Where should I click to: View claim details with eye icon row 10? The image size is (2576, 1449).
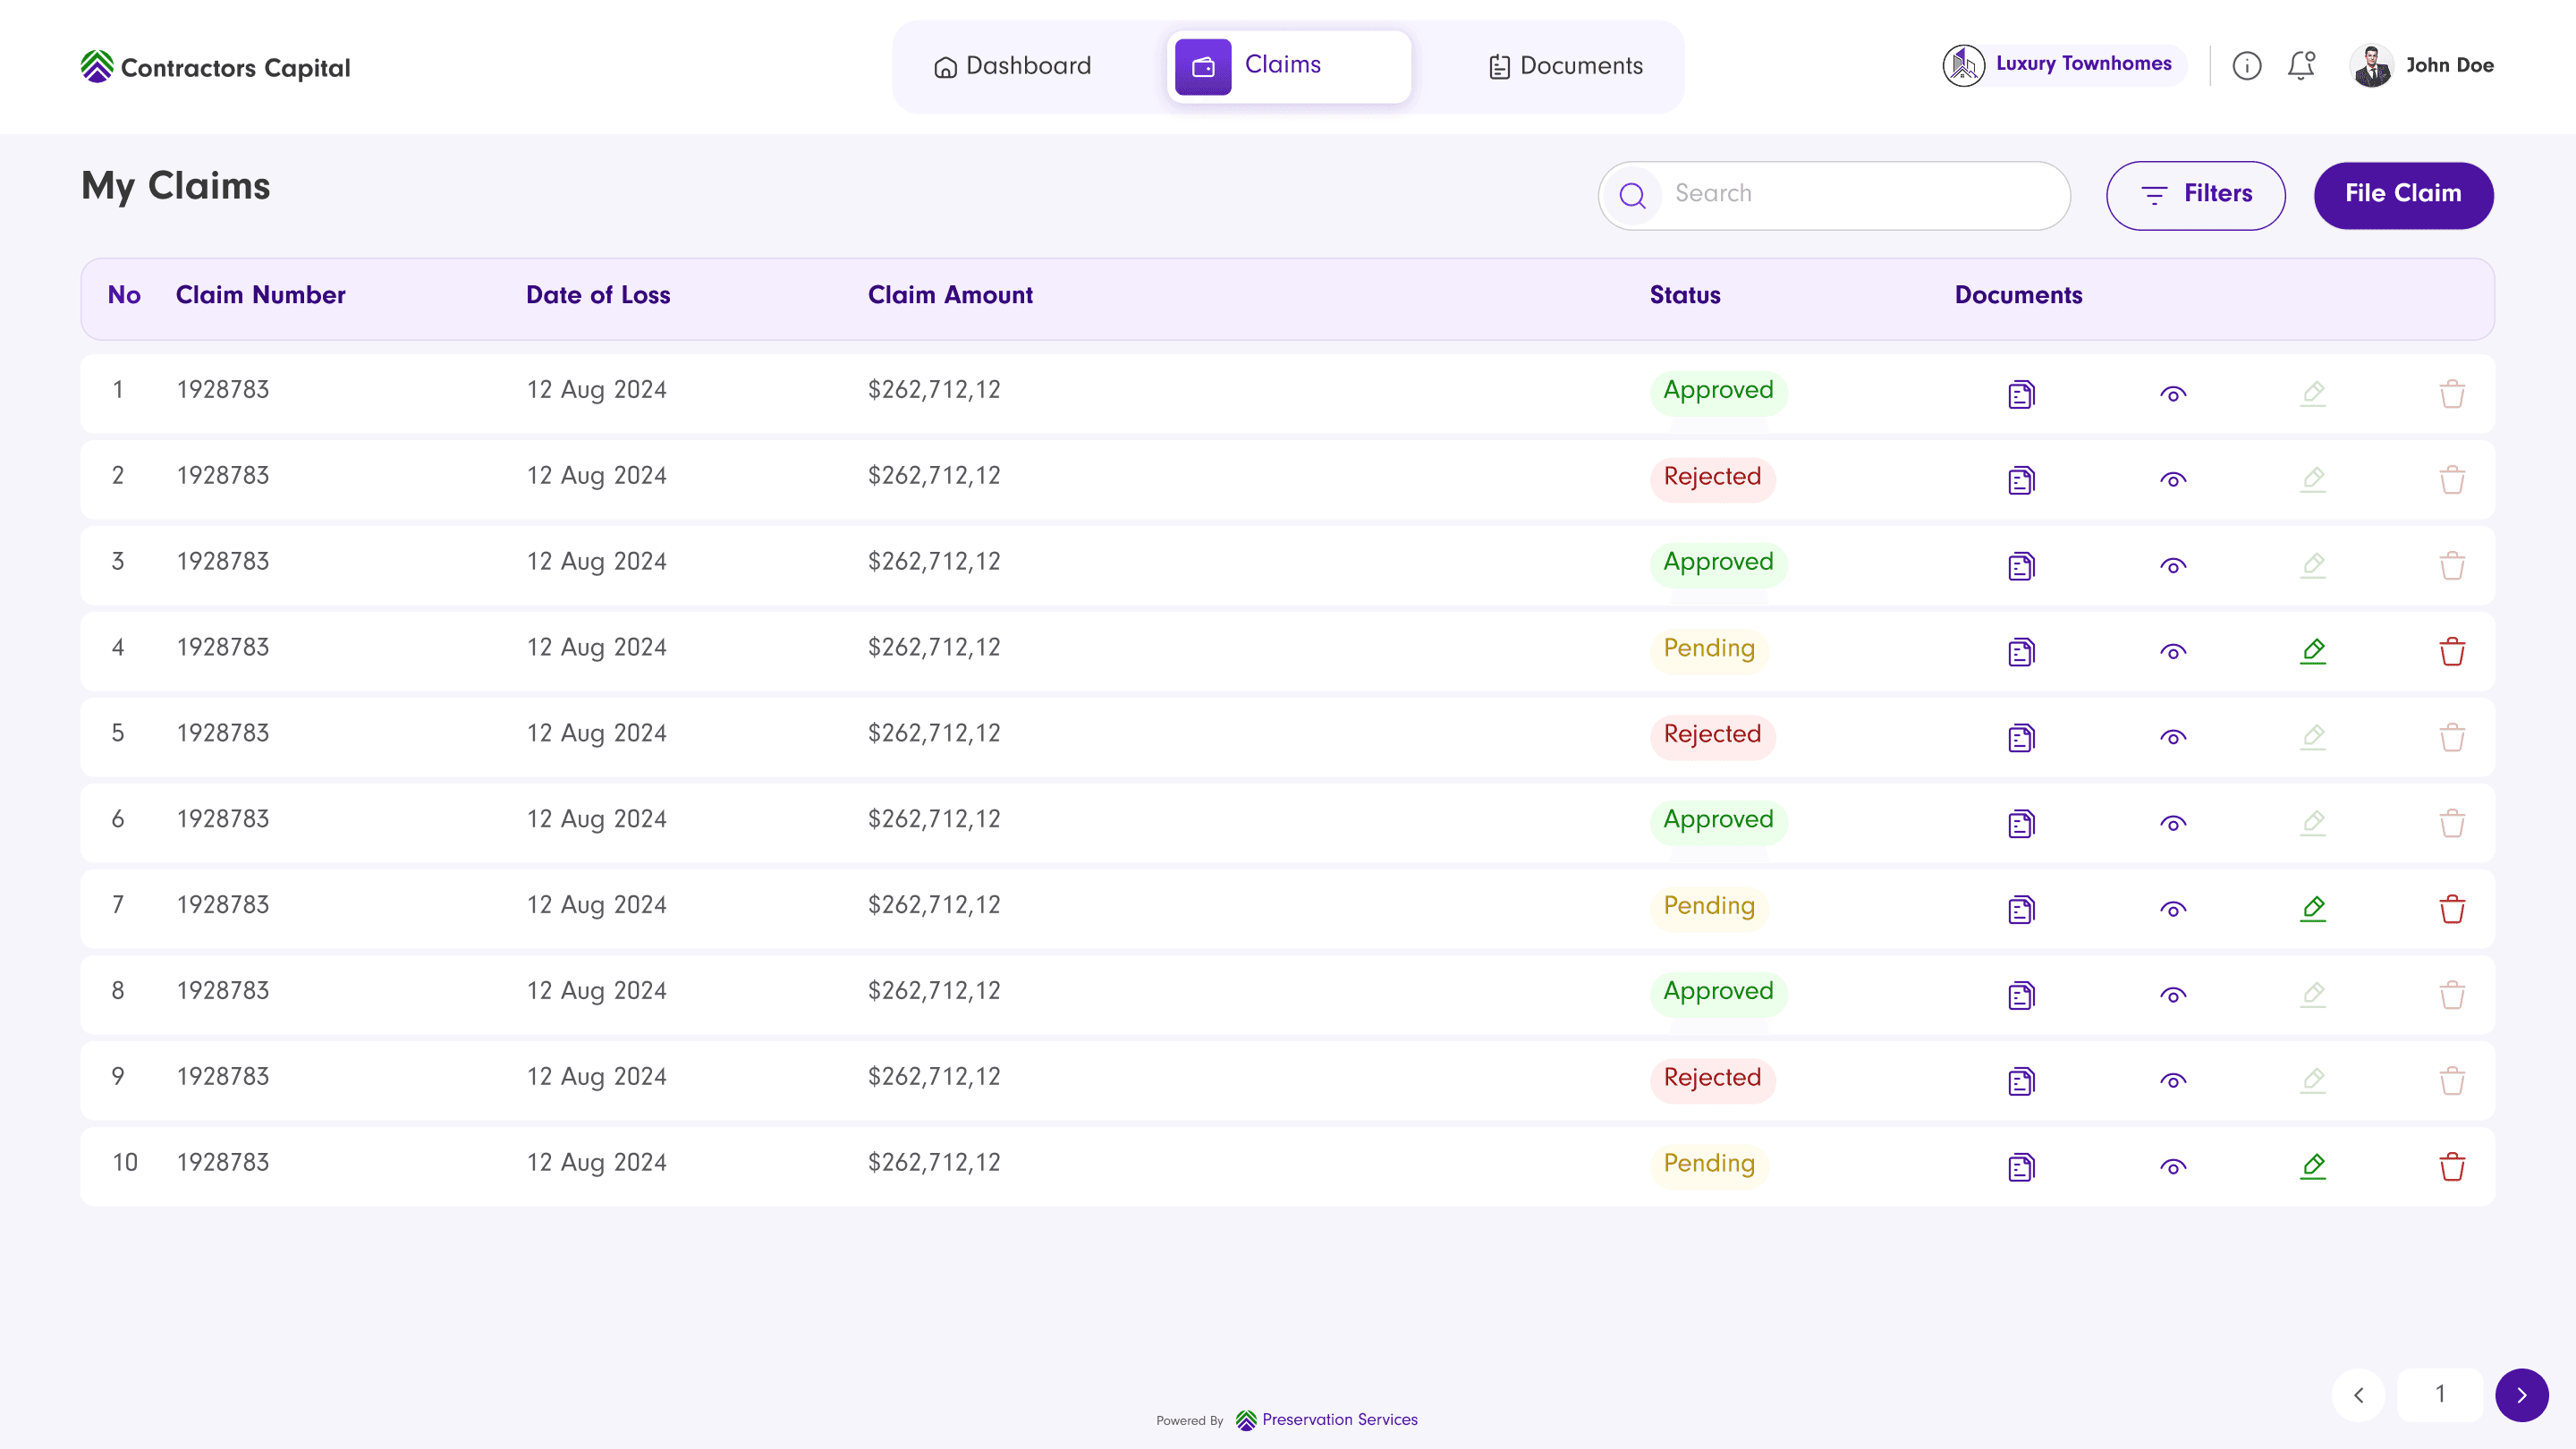2173,1167
